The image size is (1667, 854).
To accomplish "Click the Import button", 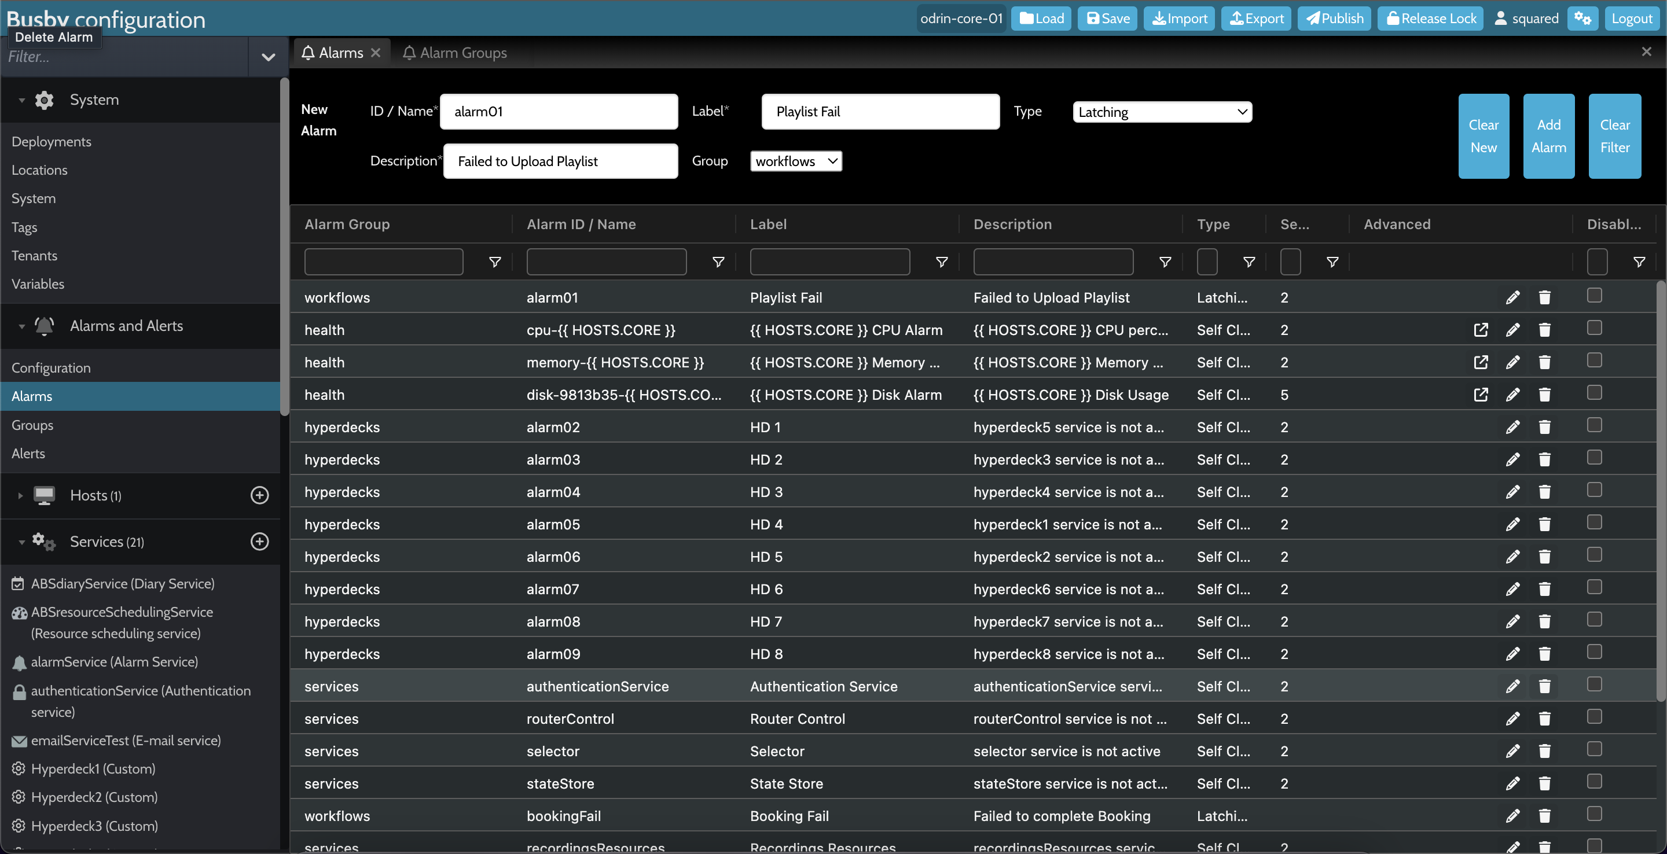I will click(1179, 18).
